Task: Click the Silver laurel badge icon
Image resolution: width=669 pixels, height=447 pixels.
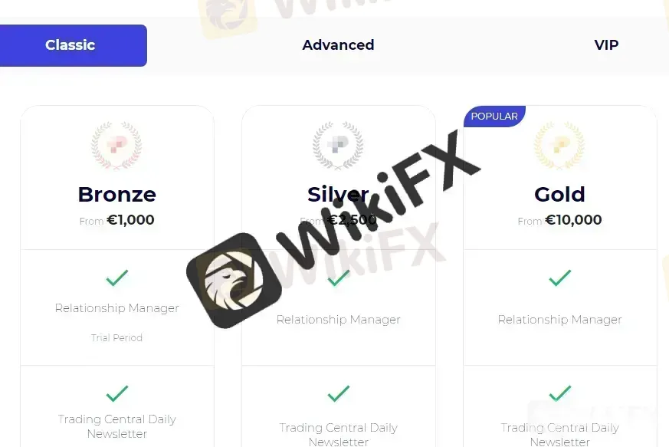Action: tap(338, 145)
